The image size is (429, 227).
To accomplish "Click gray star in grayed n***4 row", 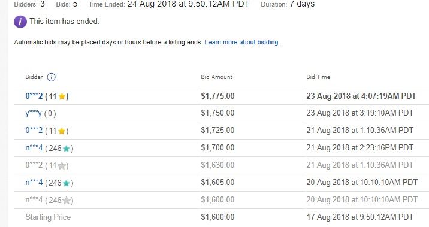I will tap(67, 201).
